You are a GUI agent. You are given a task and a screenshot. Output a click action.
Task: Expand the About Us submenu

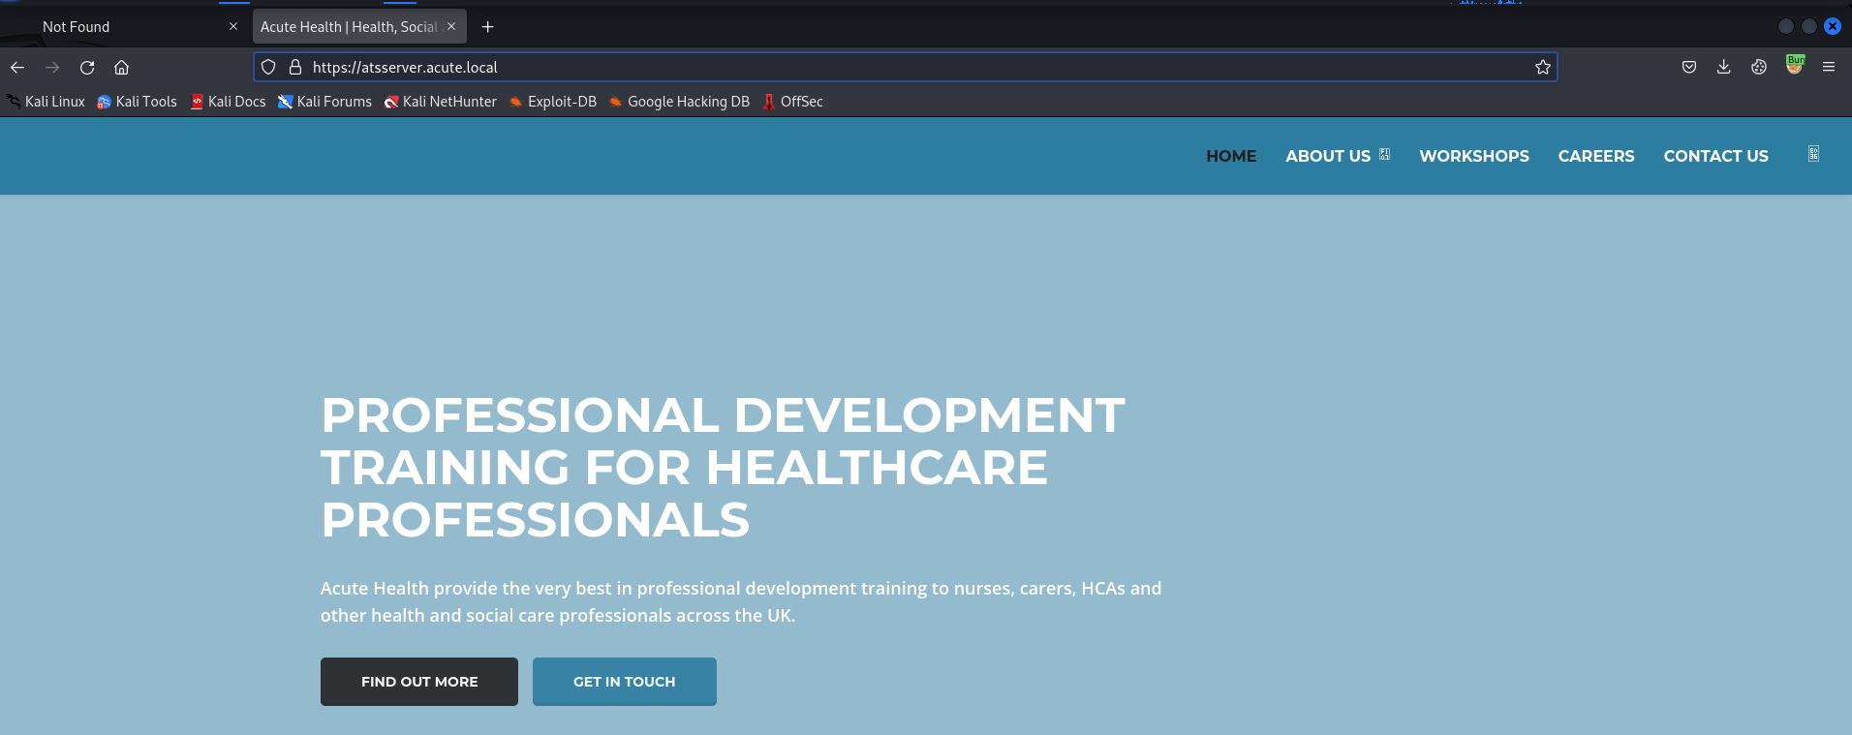point(1384,155)
